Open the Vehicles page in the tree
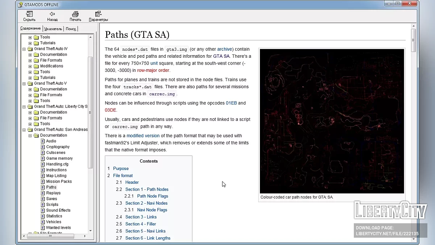 [x=53, y=222]
